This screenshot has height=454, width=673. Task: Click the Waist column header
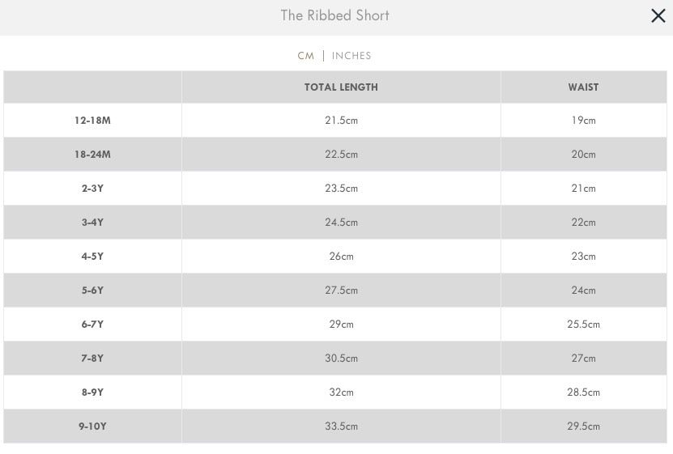[583, 87]
